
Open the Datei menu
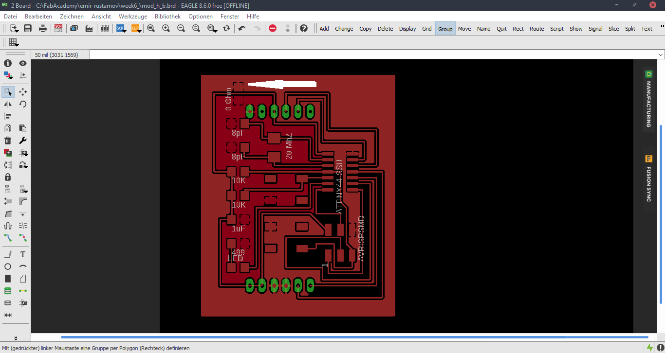pos(10,17)
